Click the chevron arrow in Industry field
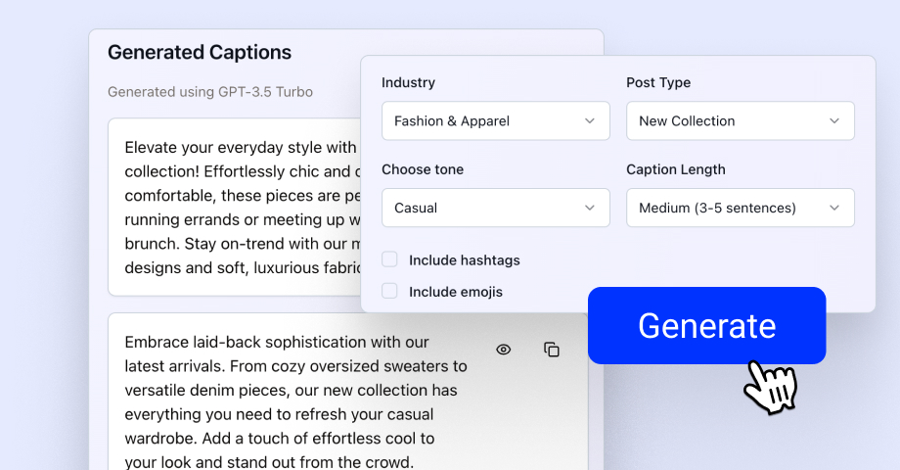The image size is (900, 470). tap(590, 121)
